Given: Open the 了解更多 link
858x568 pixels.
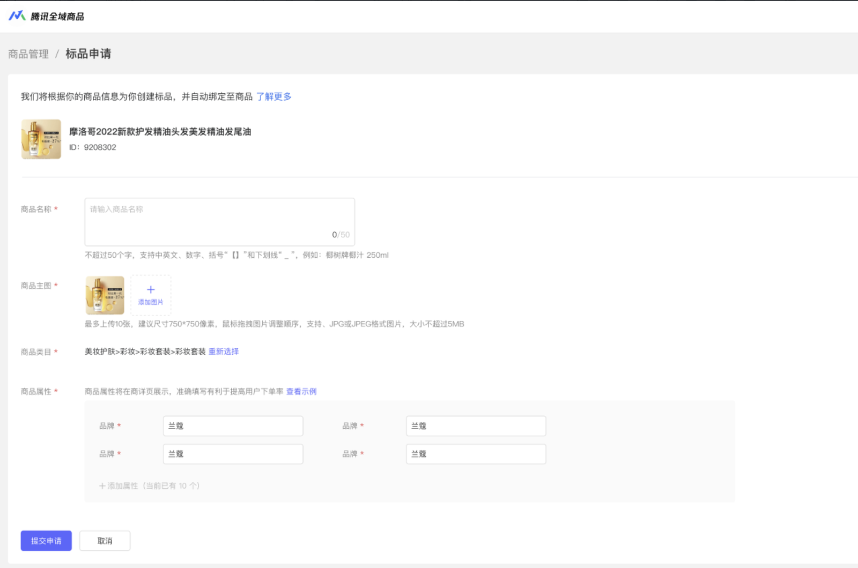Looking at the screenshot, I should coord(273,96).
